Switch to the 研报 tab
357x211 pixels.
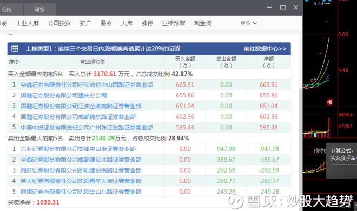click(39, 10)
